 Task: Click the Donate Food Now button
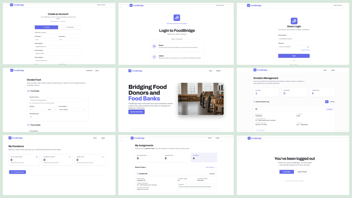click(x=137, y=111)
